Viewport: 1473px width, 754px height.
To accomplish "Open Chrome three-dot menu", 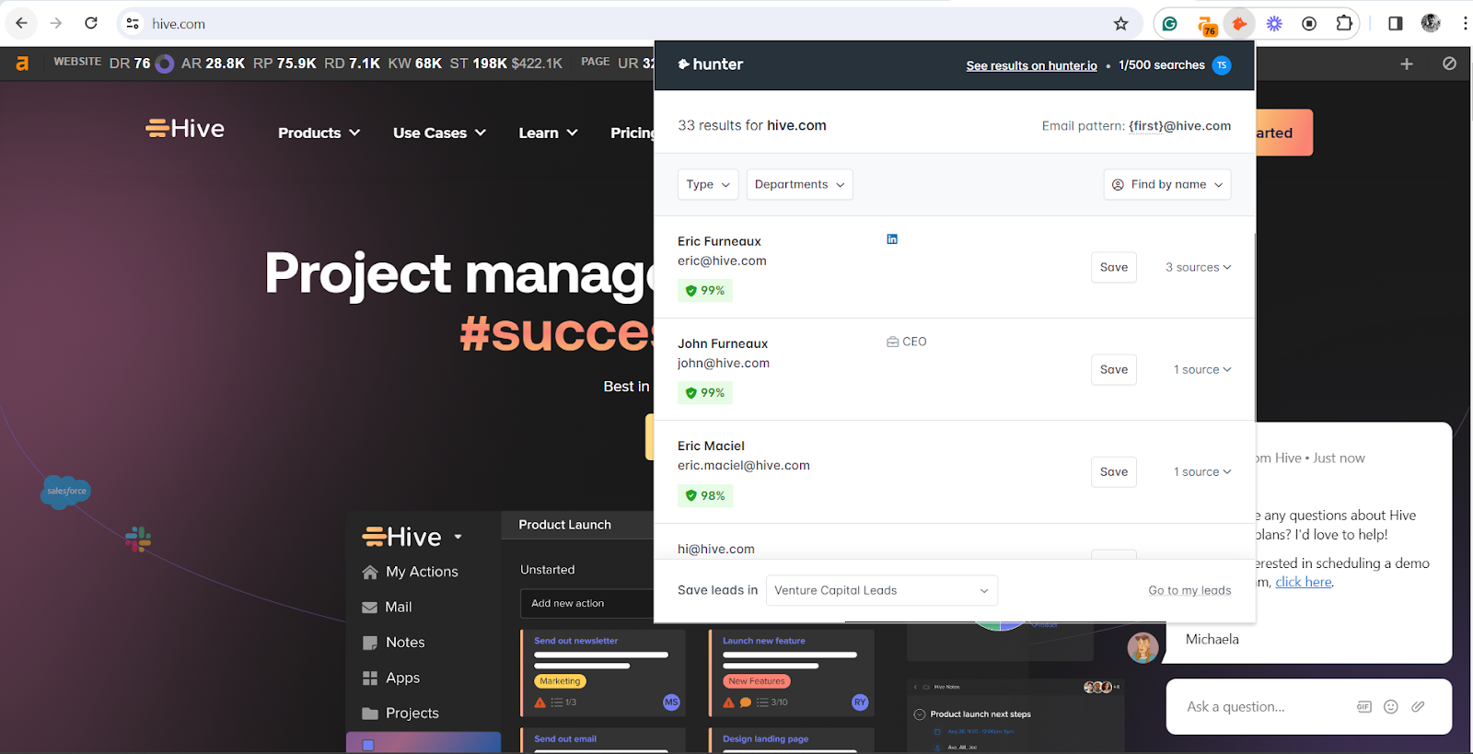I will click(x=1465, y=24).
